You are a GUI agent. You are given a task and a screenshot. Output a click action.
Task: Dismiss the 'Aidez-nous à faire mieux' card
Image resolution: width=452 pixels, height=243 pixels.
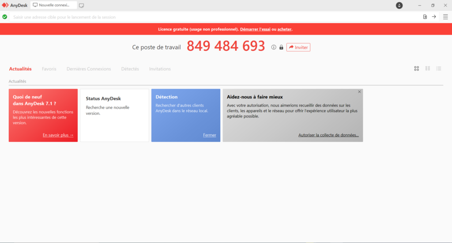359,92
